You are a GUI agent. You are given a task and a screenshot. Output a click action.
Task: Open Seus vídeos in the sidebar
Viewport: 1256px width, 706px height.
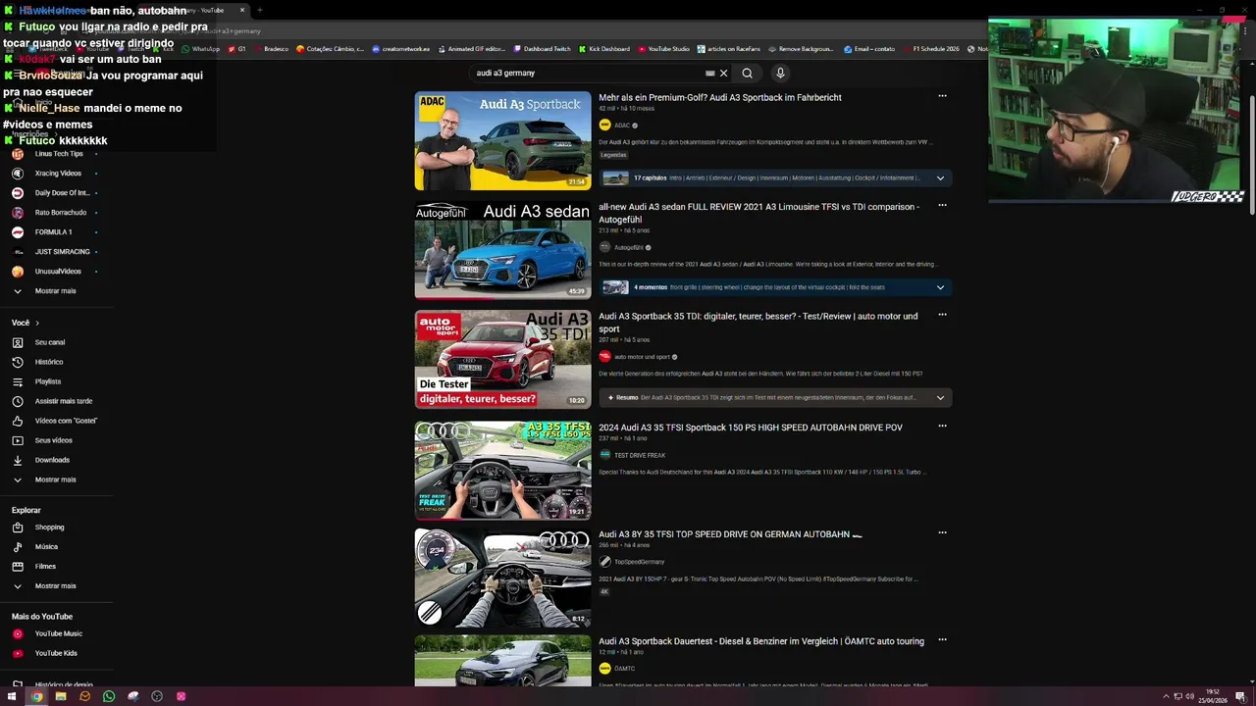tap(54, 440)
